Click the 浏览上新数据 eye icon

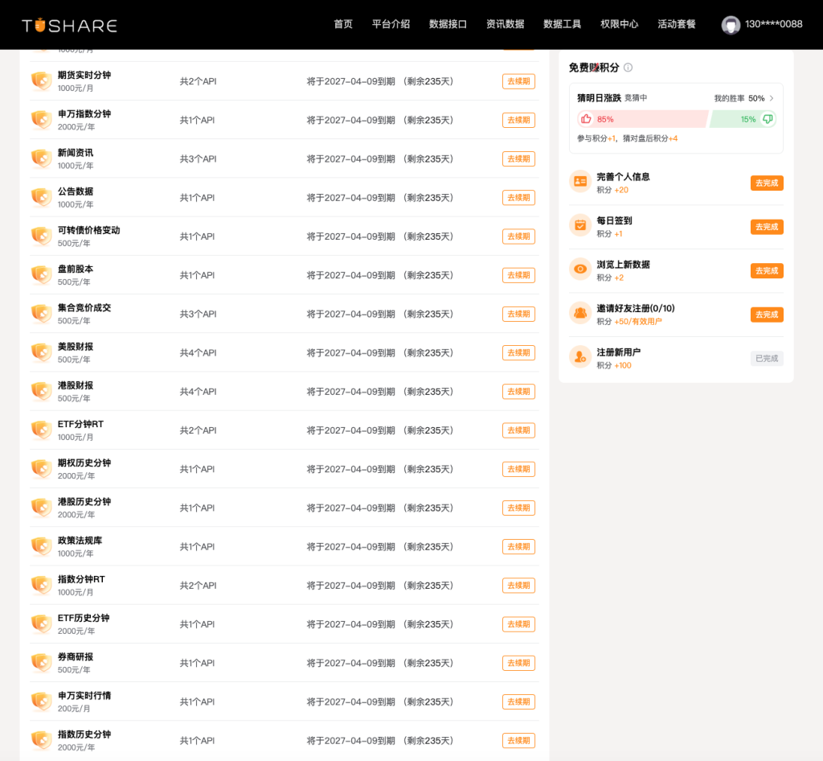tap(580, 269)
